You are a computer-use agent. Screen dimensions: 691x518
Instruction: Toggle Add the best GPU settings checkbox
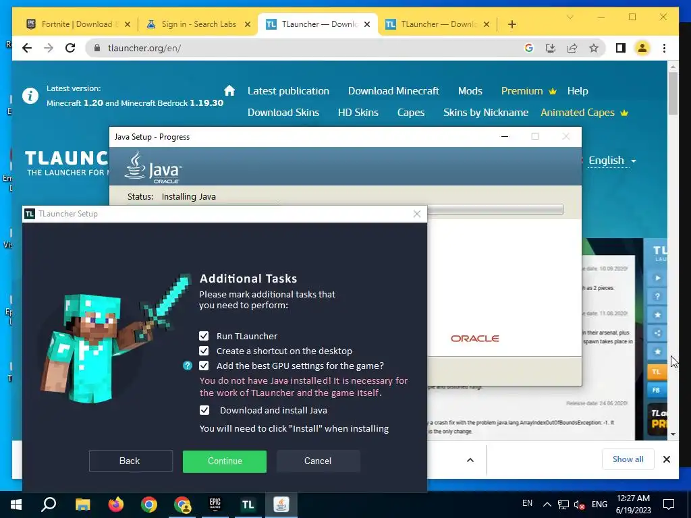coord(204,366)
